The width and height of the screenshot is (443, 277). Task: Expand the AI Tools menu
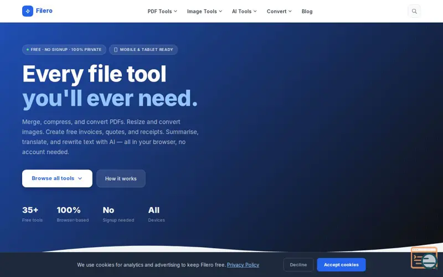[244, 11]
